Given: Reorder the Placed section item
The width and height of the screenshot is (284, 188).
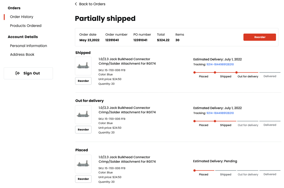Looking at the screenshot, I should [x=83, y=179].
